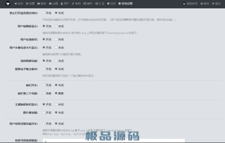Select 关闭 for 用户背景设置功能开关

56,123
